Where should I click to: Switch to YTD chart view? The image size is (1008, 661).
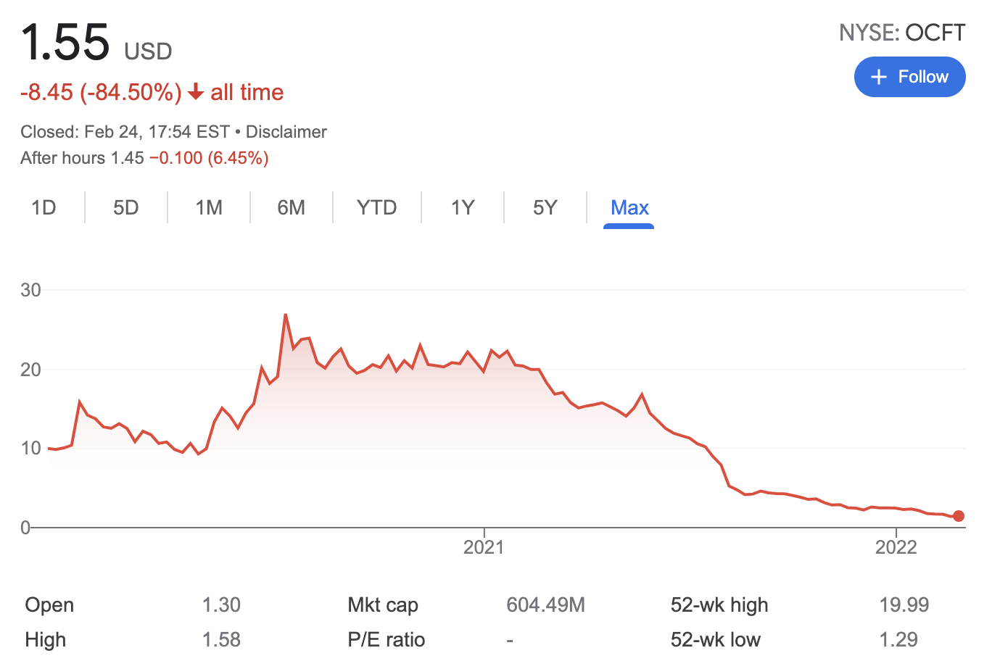tap(376, 208)
